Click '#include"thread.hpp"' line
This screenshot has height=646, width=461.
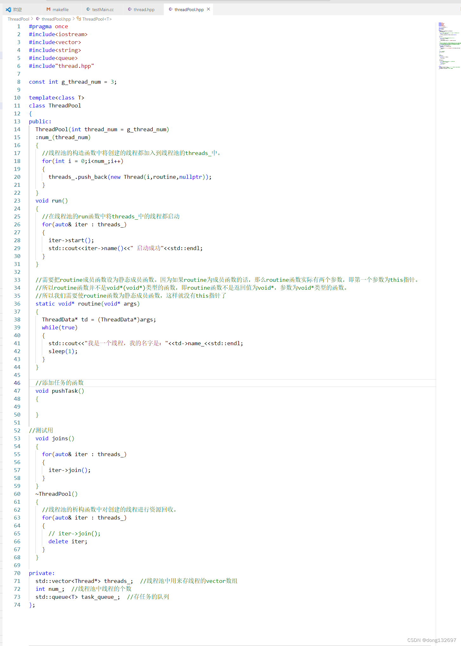pos(62,66)
